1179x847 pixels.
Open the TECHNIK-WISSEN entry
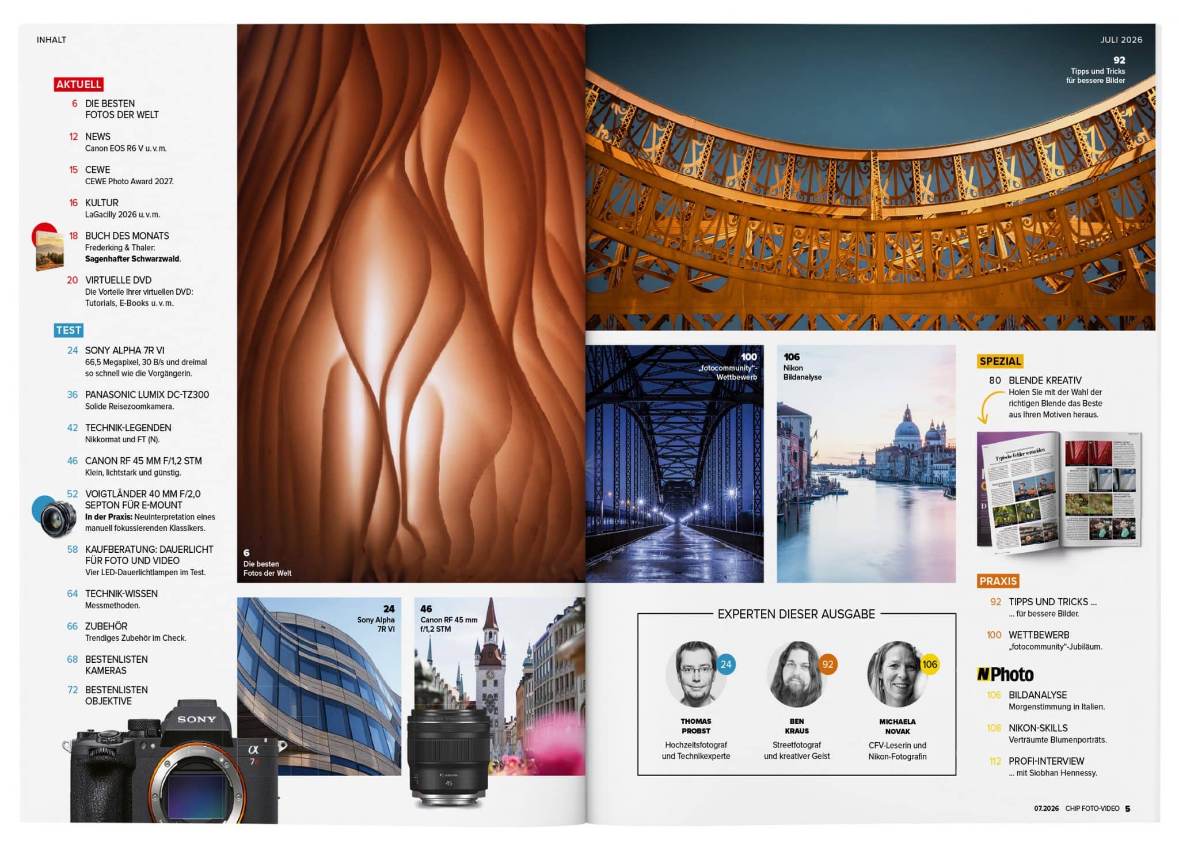click(x=121, y=594)
